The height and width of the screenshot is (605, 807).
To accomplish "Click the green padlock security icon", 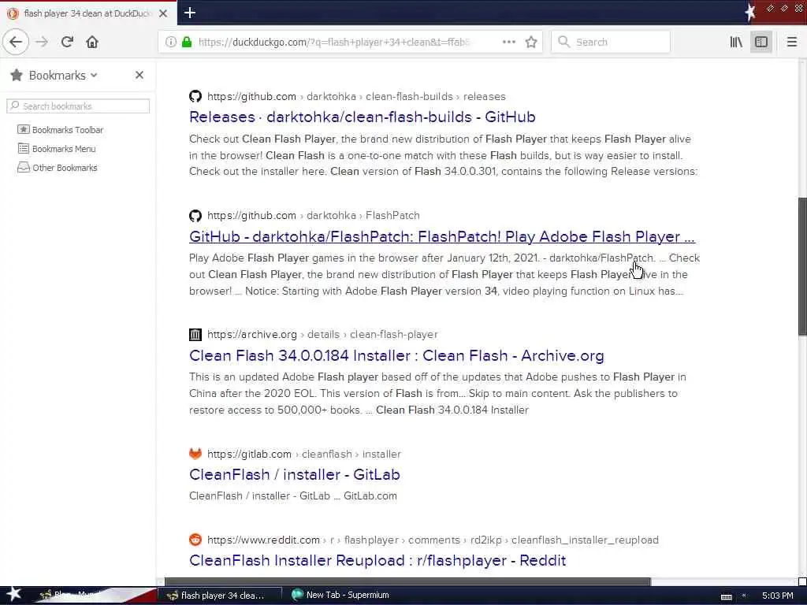I will 187,42.
